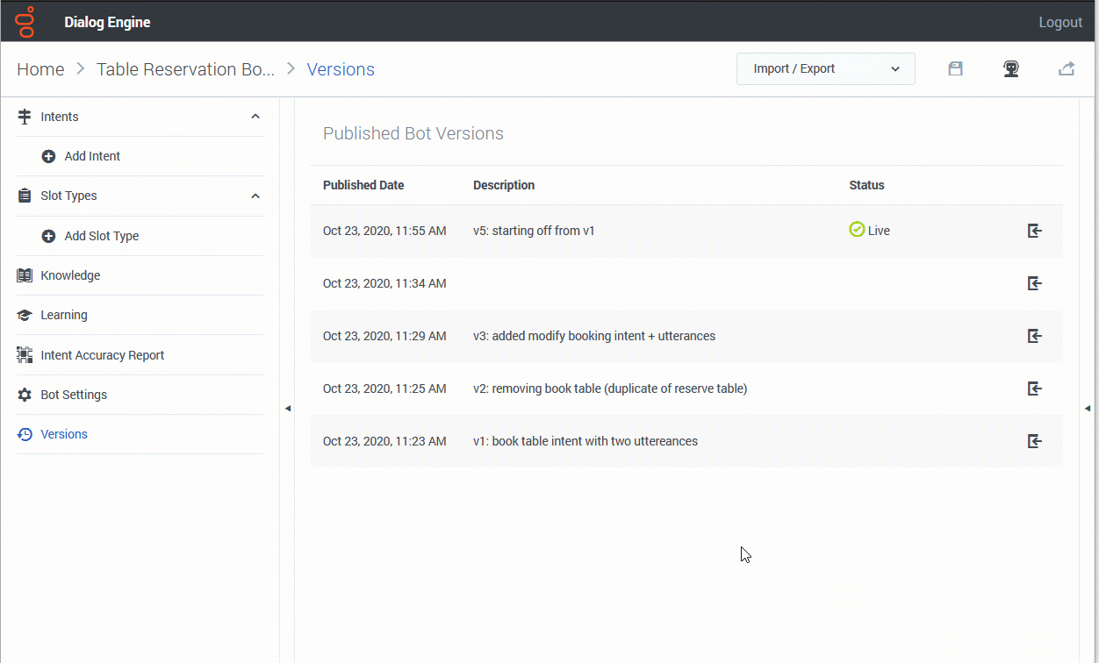Open Table Reservation Bo... breadcrumb
Viewport: 1099px width, 663px height.
[185, 69]
